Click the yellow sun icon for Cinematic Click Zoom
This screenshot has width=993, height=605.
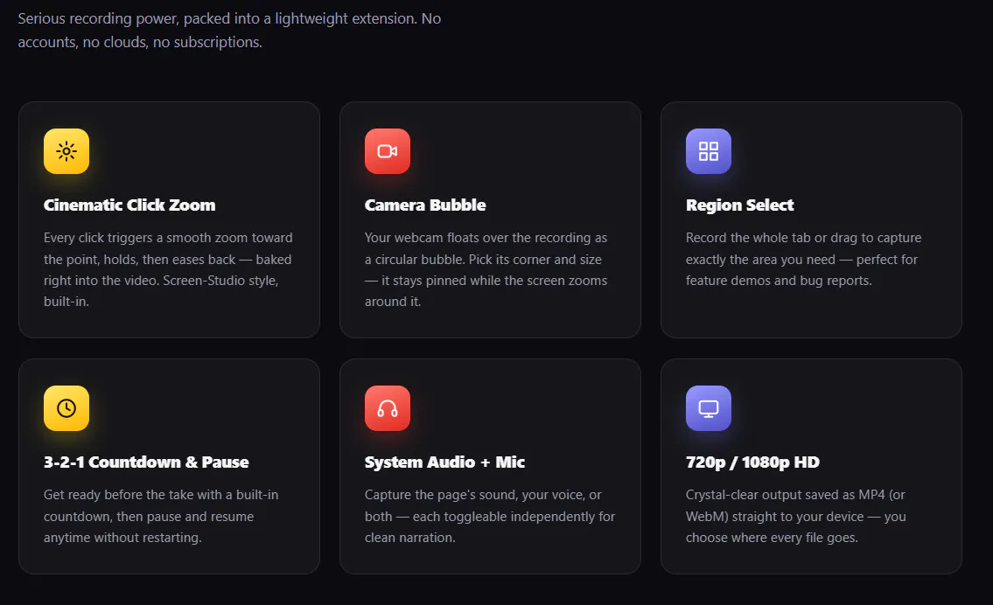click(66, 151)
